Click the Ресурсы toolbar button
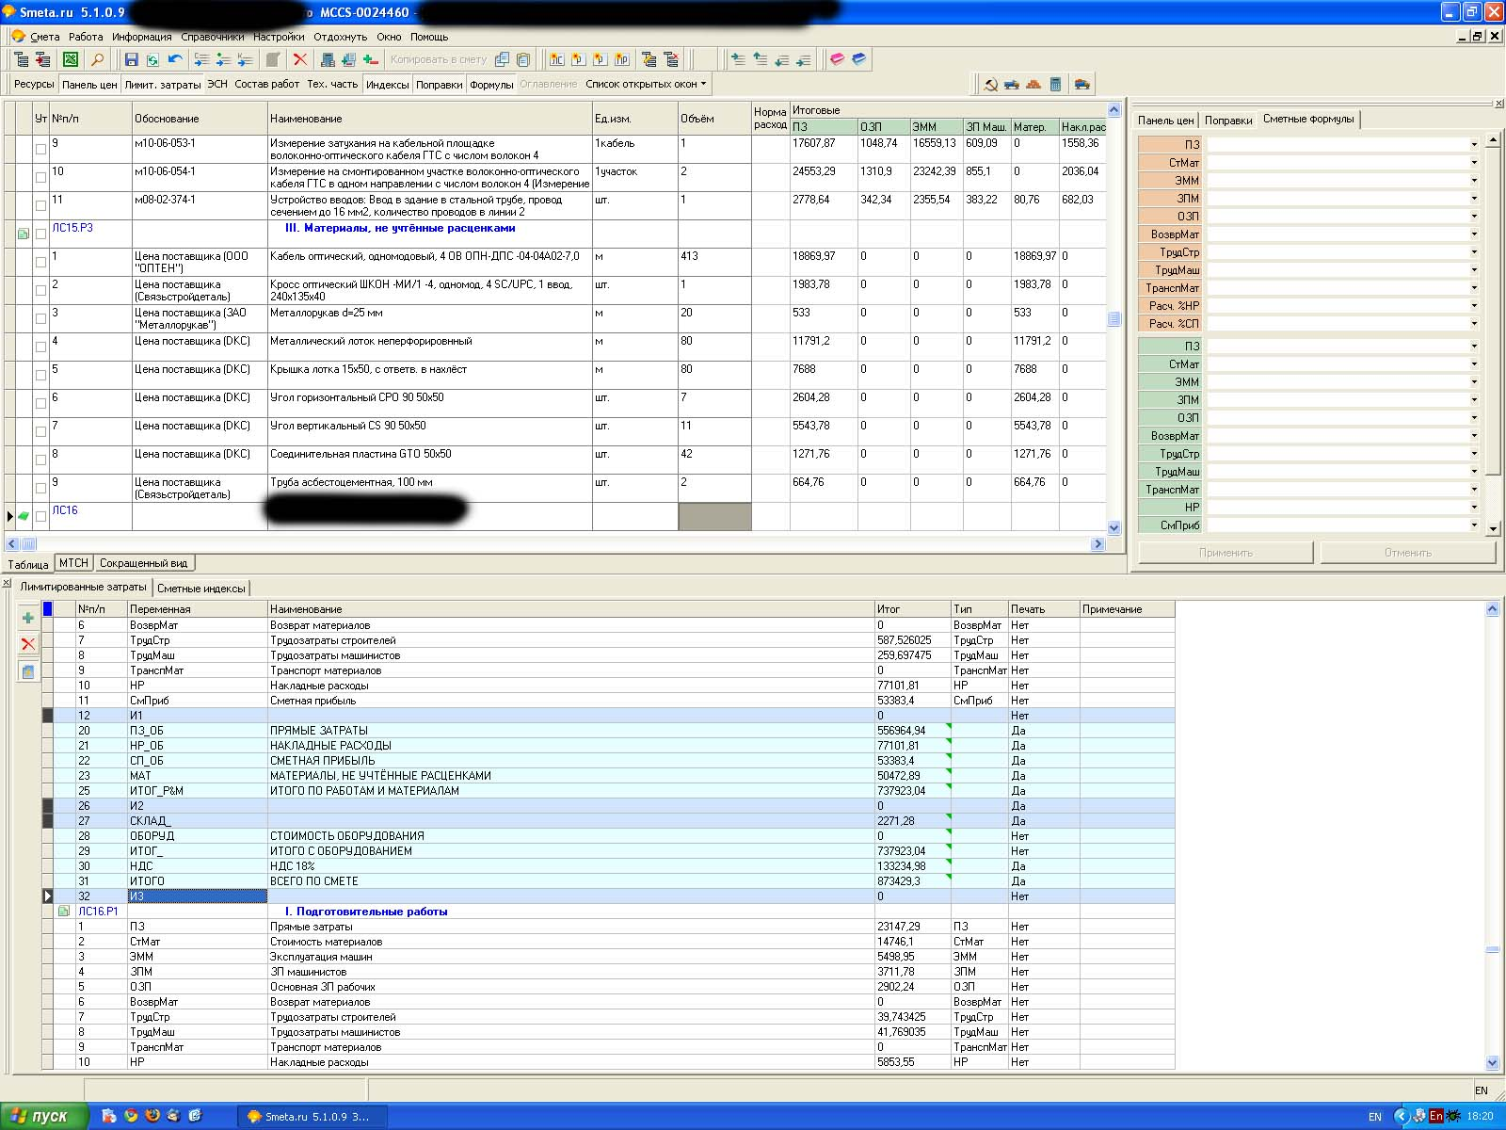The image size is (1506, 1130). click(34, 84)
